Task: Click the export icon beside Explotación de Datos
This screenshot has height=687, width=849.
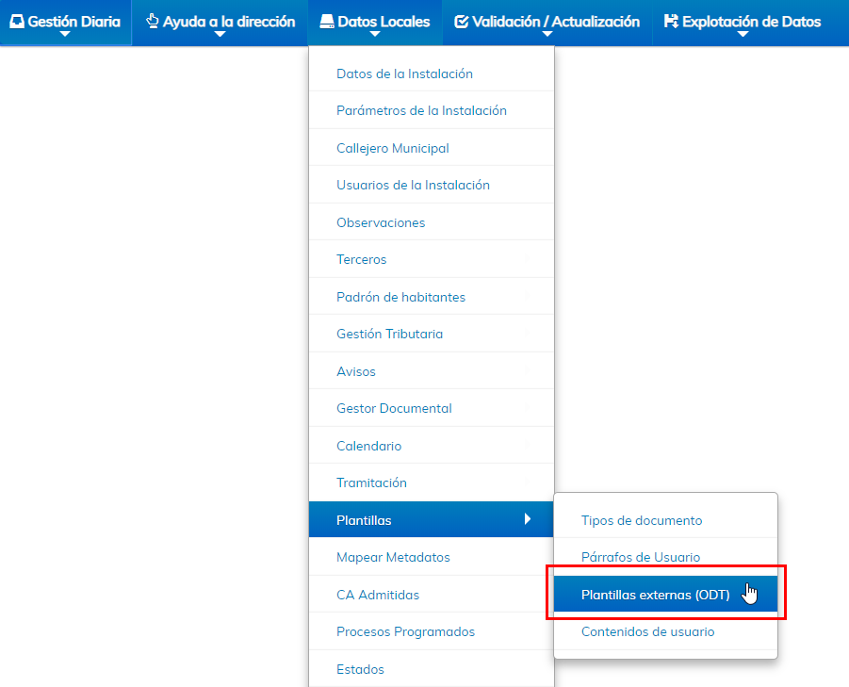Action: tap(671, 22)
